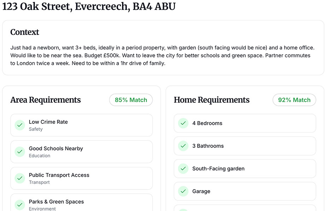Select the Context heading
This screenshot has height=211, width=328.
point(25,32)
